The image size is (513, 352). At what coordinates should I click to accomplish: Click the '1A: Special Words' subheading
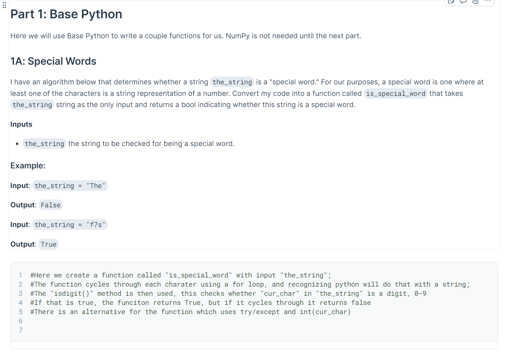point(53,61)
